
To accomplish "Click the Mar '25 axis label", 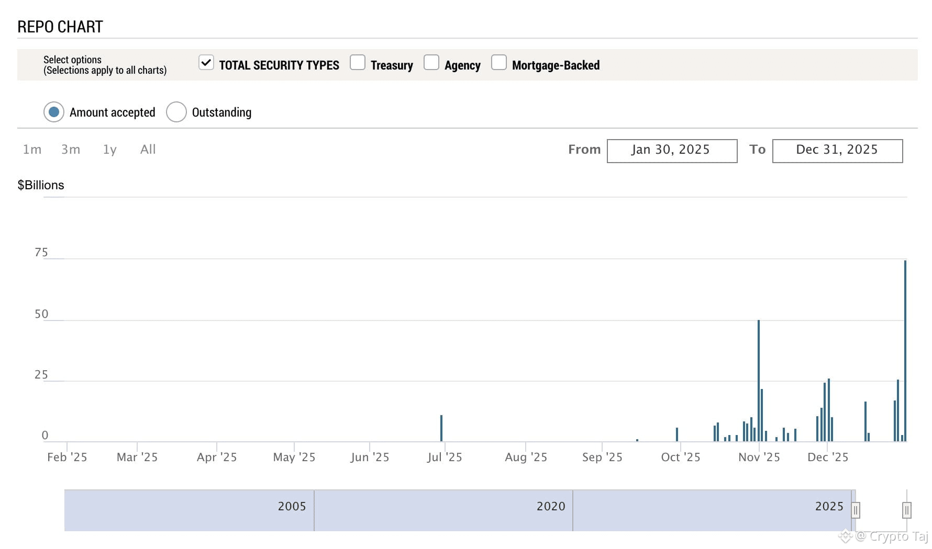I will pos(137,458).
